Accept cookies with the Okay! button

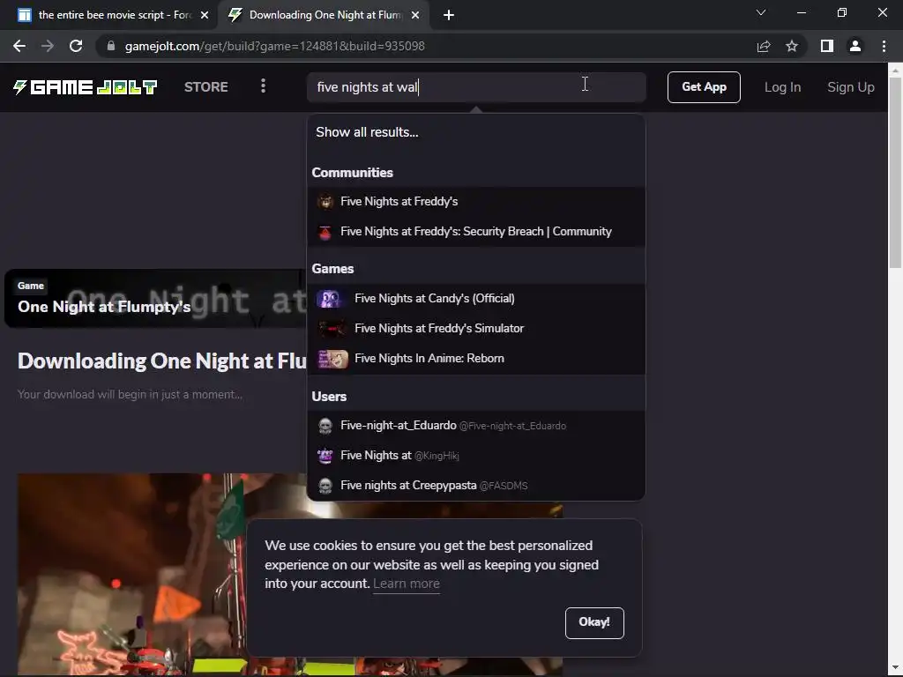(594, 622)
